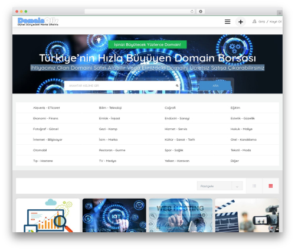Click the plus add-listing icon
Viewport: 295px width, 250px height.
pyautogui.click(x=241, y=22)
